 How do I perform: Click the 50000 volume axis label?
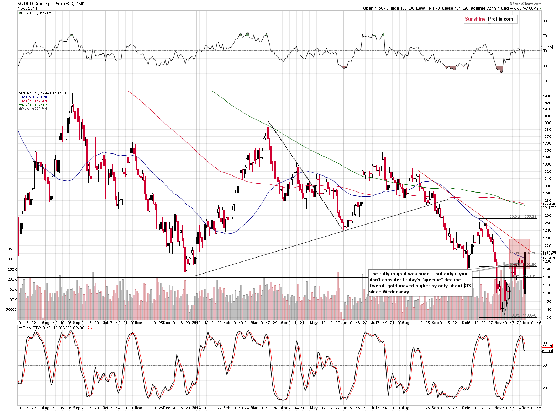click(11, 309)
